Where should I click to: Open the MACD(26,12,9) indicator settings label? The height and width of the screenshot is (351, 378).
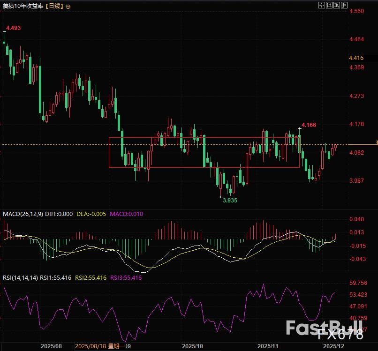pyautogui.click(x=22, y=214)
